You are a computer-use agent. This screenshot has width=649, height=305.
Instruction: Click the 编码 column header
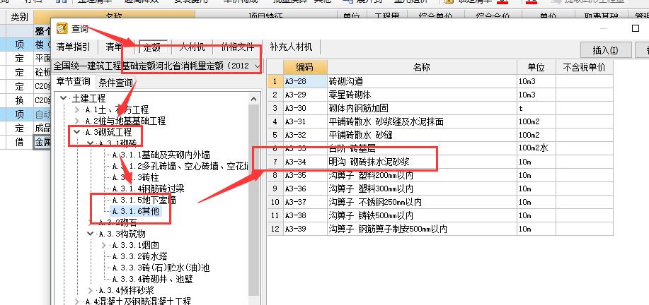click(305, 67)
